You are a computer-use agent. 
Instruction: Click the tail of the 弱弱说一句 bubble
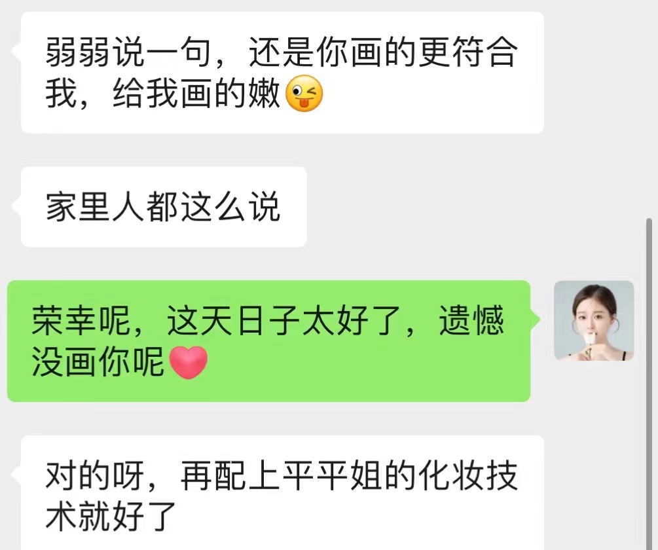coord(16,51)
